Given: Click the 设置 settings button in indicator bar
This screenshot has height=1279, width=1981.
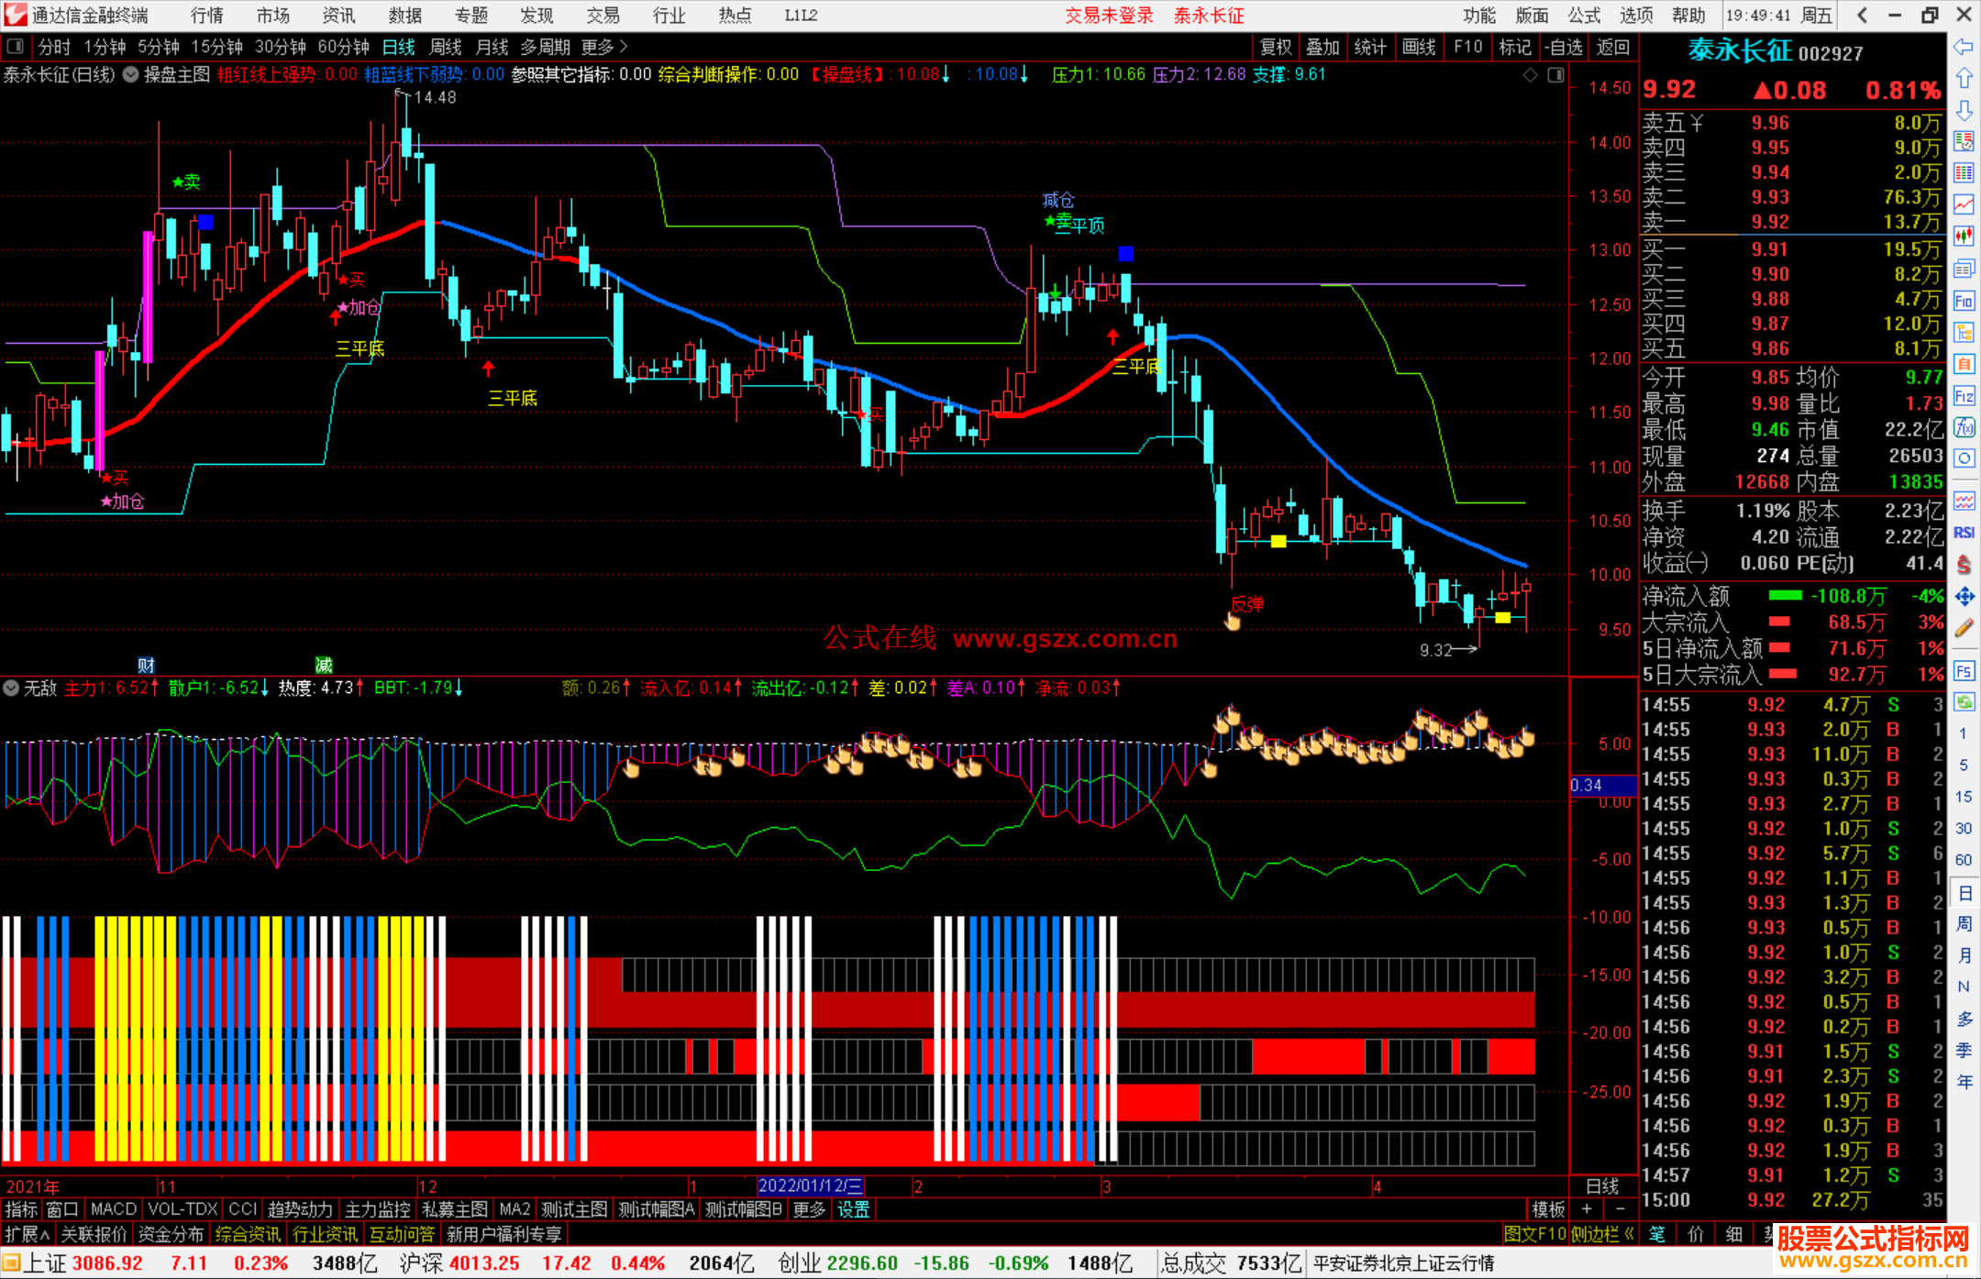Looking at the screenshot, I should (853, 1210).
